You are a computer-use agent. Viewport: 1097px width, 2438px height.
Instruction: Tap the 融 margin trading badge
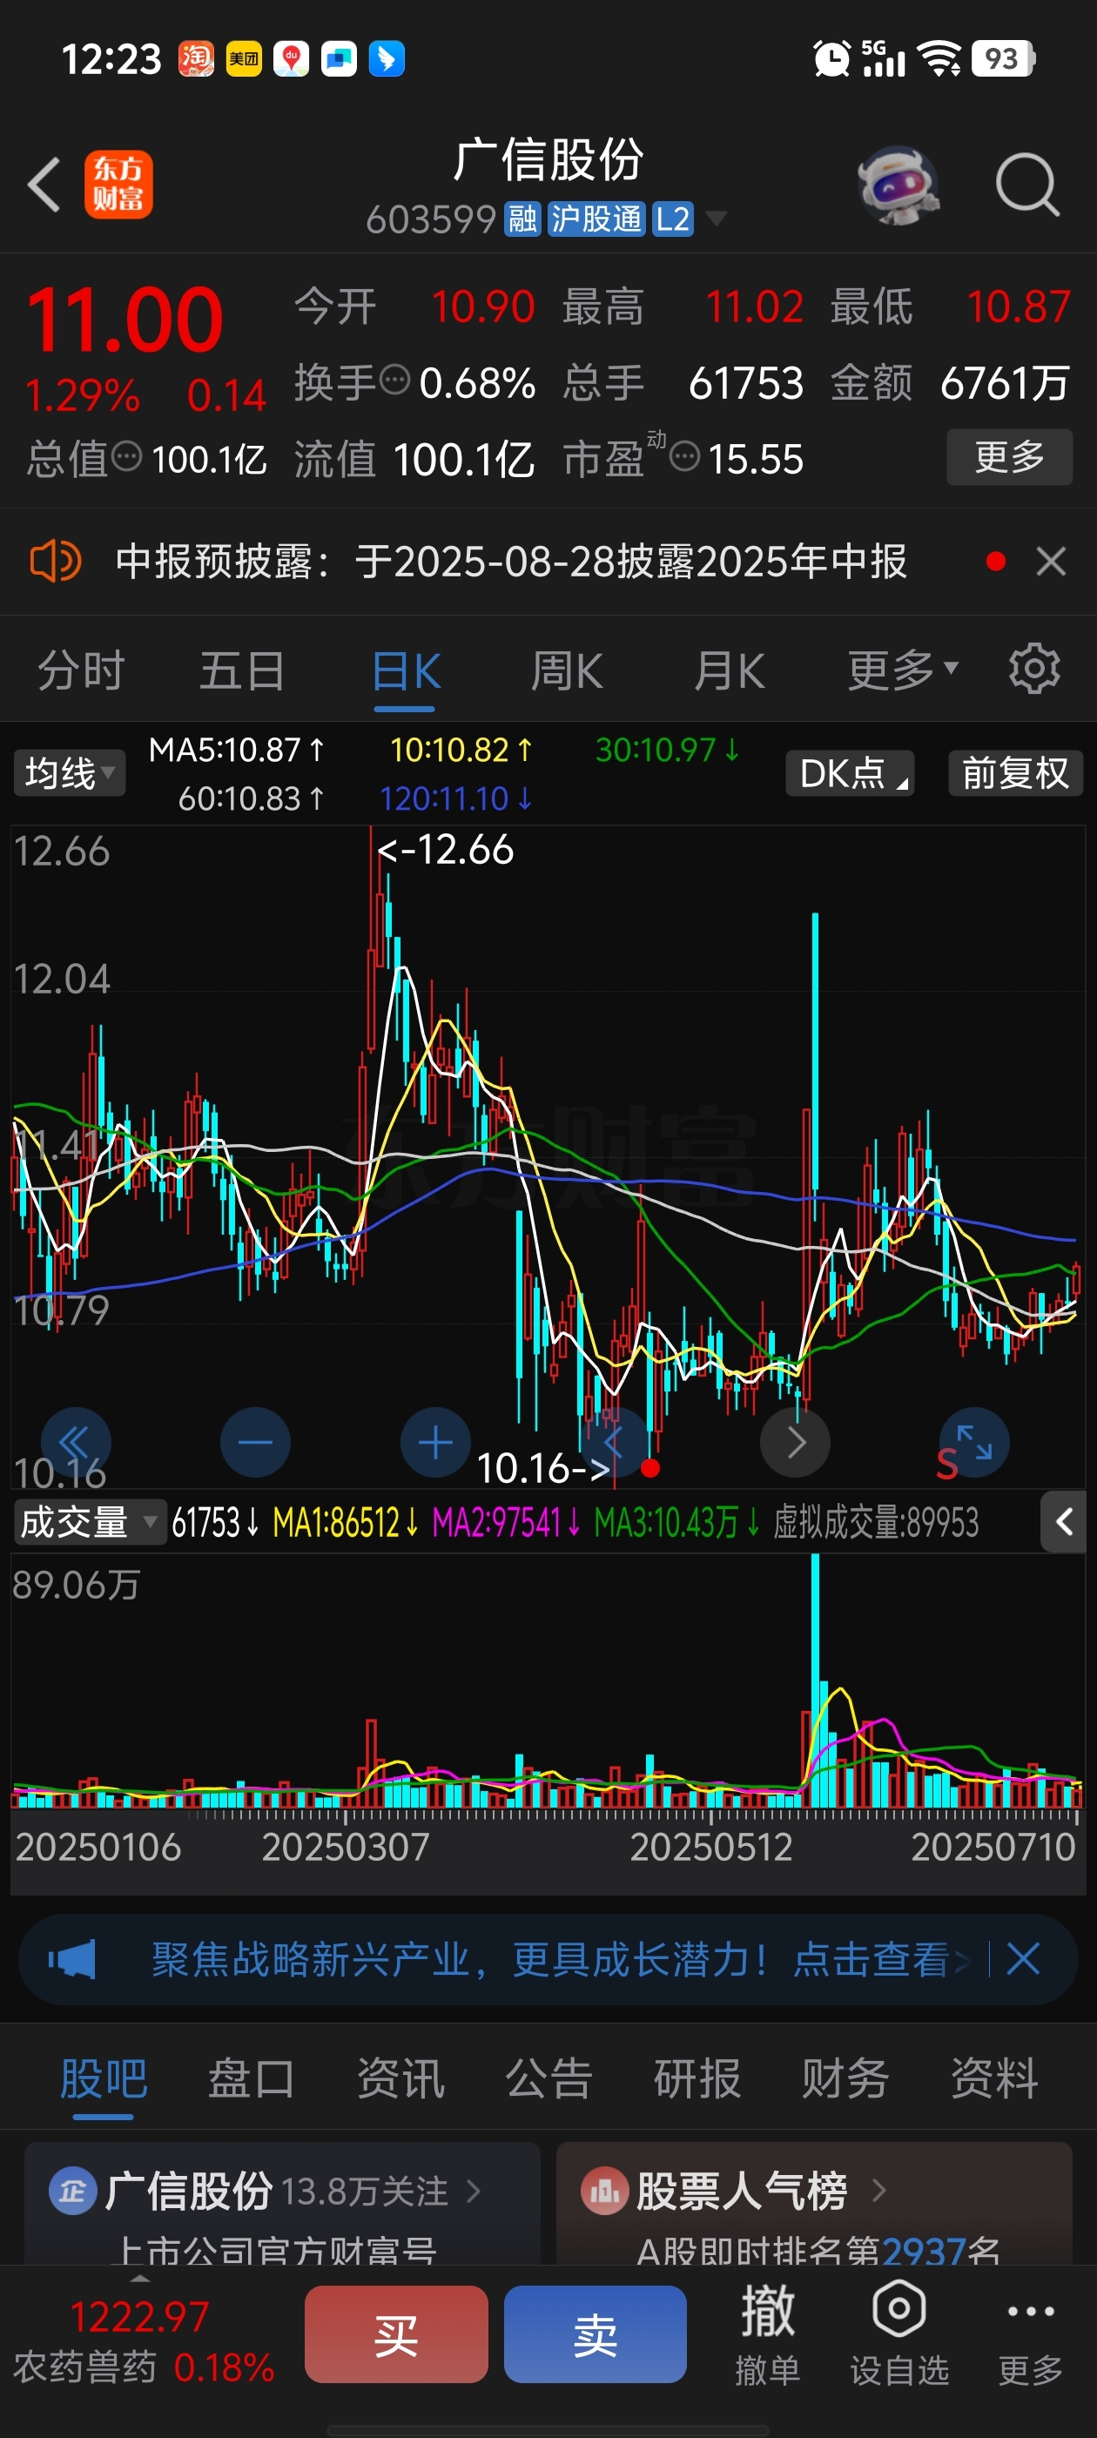522,219
